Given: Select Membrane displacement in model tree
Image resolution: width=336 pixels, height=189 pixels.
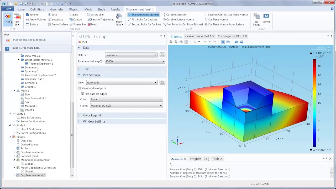Looking at the screenshot, I should click(35, 160).
